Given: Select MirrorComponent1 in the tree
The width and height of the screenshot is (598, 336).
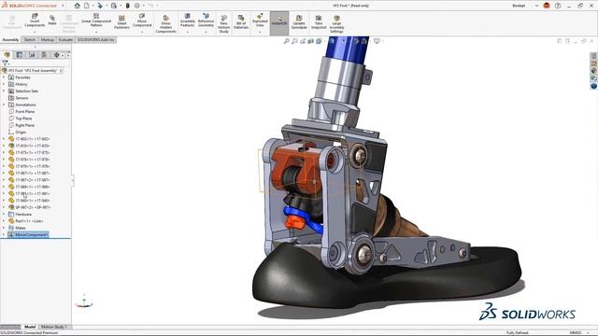Looking at the screenshot, I should click(31, 234).
